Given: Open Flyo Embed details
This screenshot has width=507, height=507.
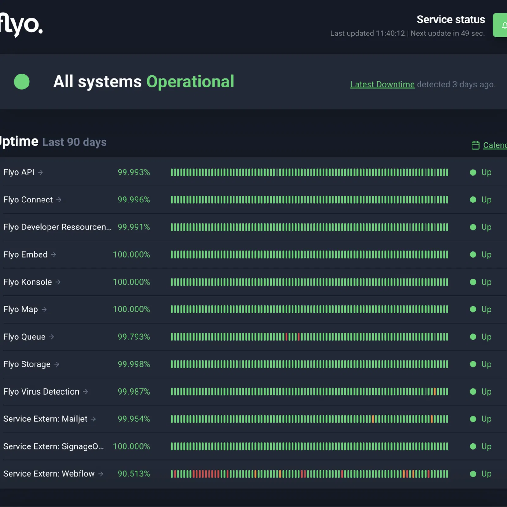Looking at the screenshot, I should (x=25, y=254).
